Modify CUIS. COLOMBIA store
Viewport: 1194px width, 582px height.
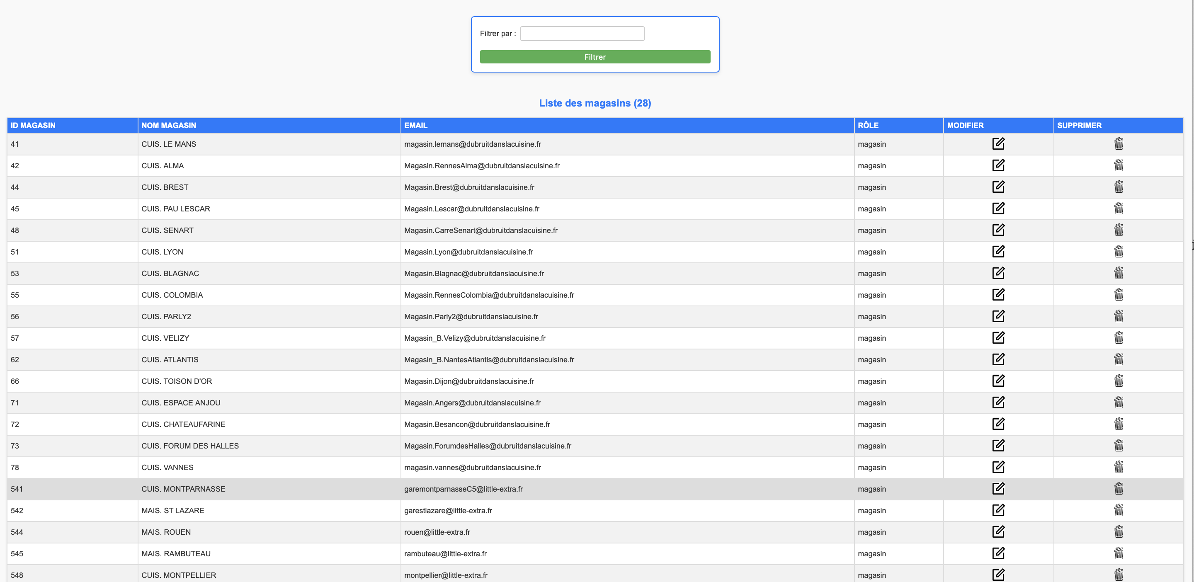pos(998,295)
